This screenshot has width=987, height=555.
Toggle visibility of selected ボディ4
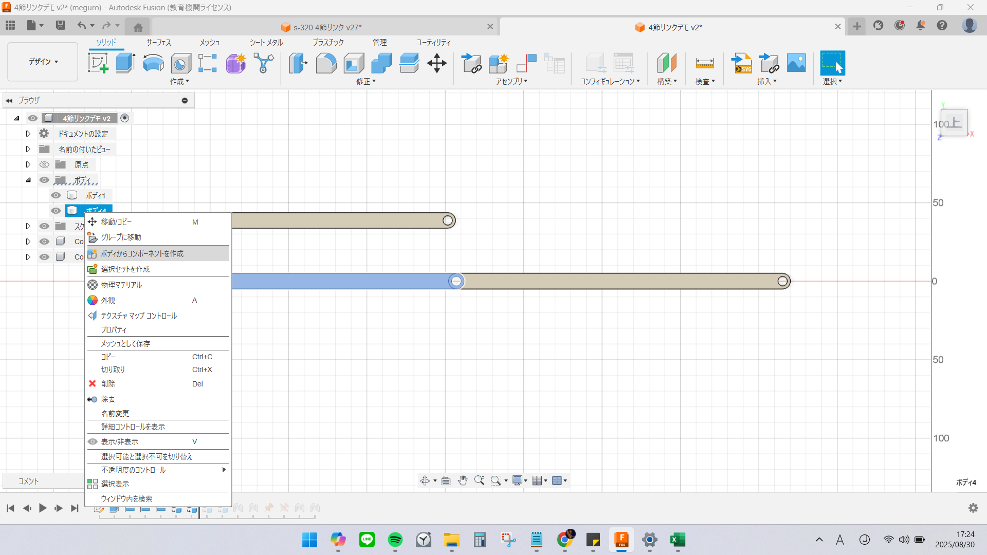[56, 211]
